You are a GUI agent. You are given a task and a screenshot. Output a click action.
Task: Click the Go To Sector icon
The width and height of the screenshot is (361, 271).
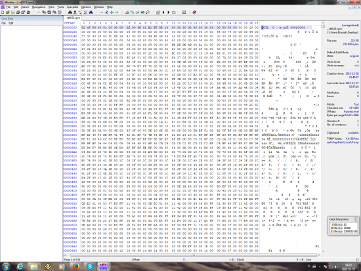click(x=106, y=12)
